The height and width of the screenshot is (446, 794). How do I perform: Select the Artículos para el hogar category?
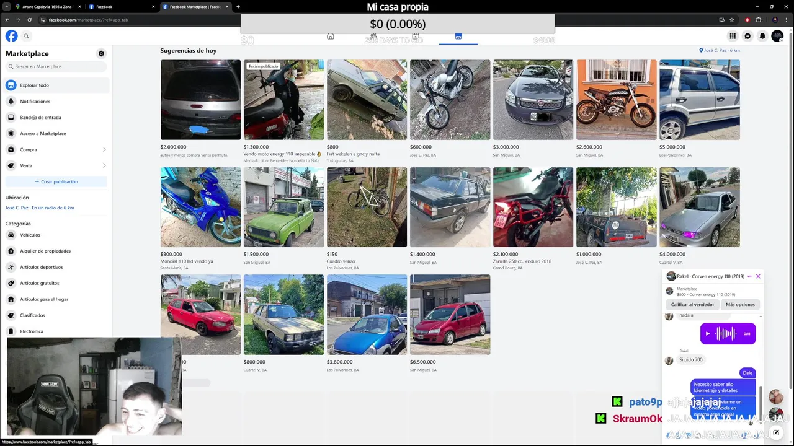click(x=56, y=299)
